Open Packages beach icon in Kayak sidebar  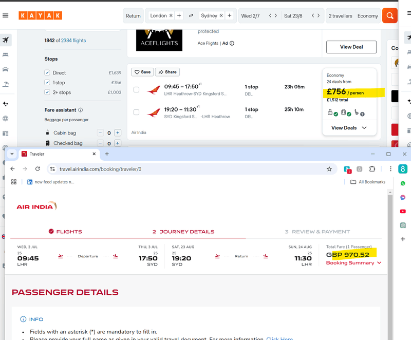coord(6,84)
